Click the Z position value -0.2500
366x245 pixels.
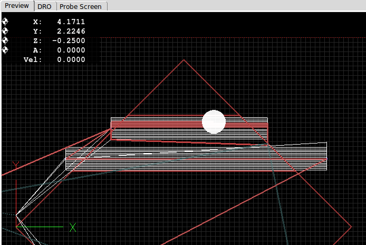[70, 41]
